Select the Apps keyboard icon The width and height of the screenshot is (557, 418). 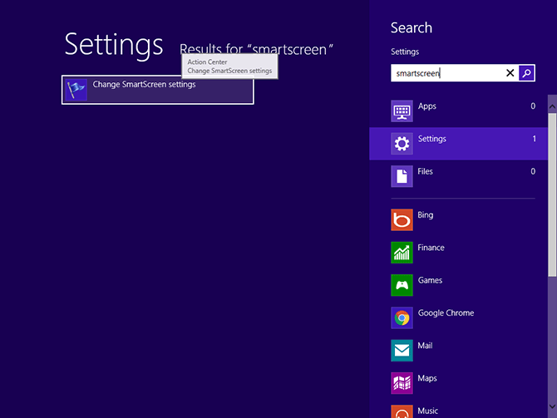coord(402,111)
